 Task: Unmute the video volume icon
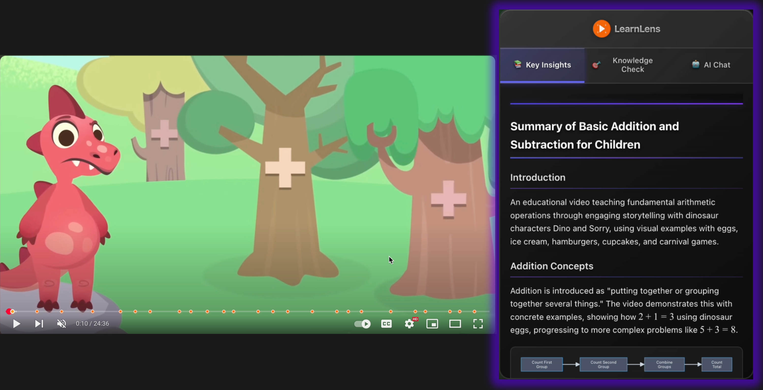tap(61, 324)
